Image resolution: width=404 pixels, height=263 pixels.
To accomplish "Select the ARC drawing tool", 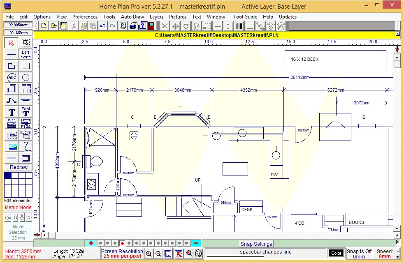I will pyautogui.click(x=11, y=77).
